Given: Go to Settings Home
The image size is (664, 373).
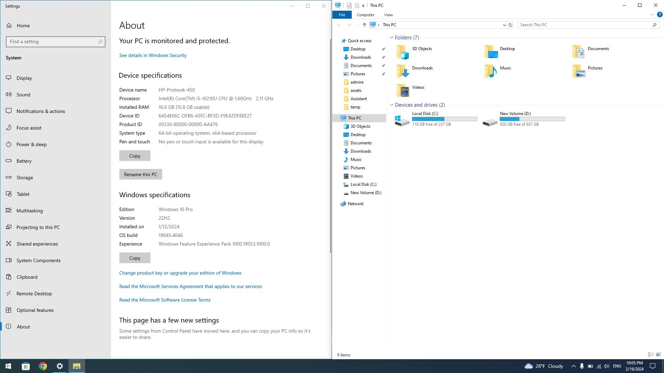Looking at the screenshot, I should pos(55,26).
